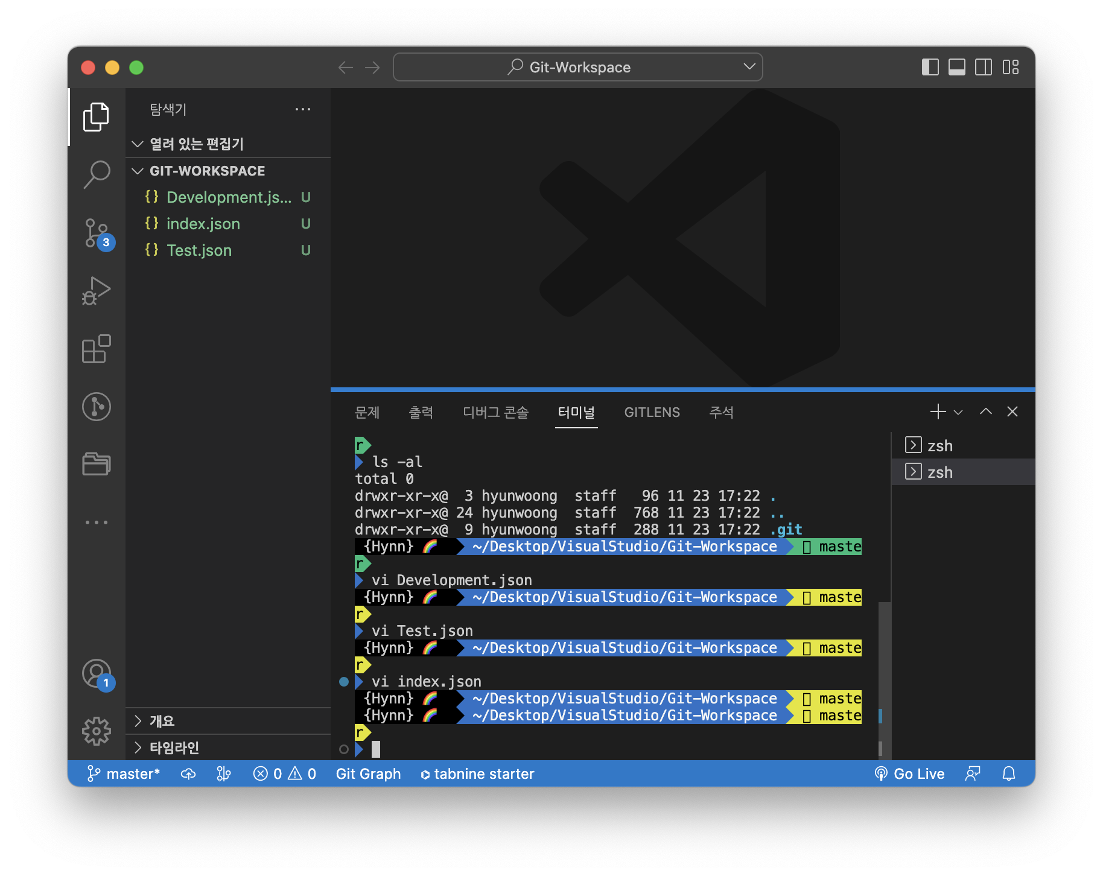Toggle the primary side bar layout icon
This screenshot has height=876, width=1103.
point(930,67)
